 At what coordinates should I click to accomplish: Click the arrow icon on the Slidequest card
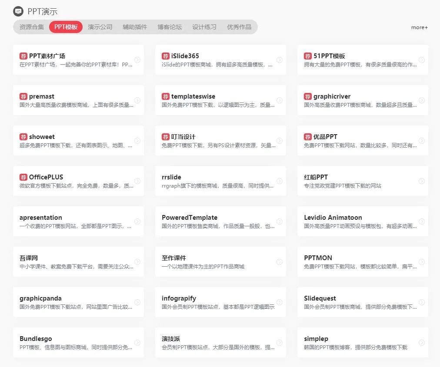[x=422, y=302]
